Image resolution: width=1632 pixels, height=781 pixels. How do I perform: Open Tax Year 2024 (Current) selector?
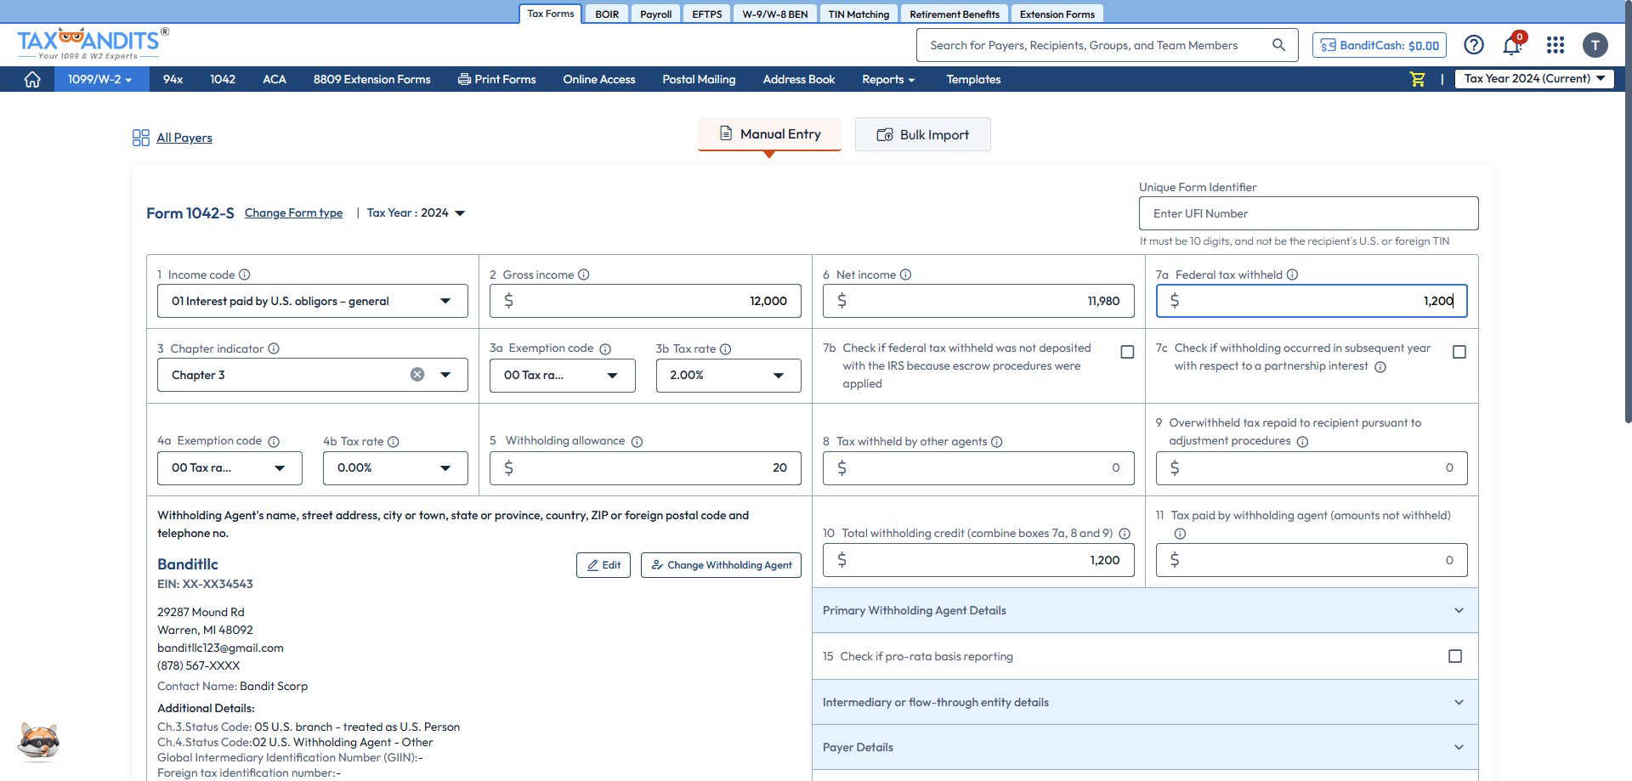tap(1534, 78)
